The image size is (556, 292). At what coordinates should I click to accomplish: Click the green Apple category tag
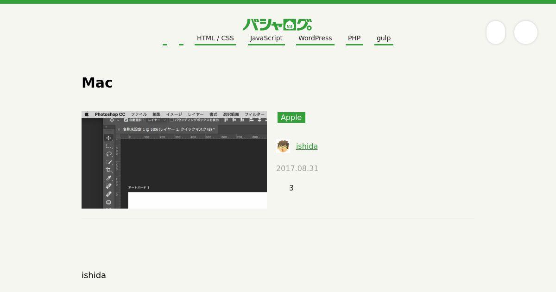[x=291, y=118]
